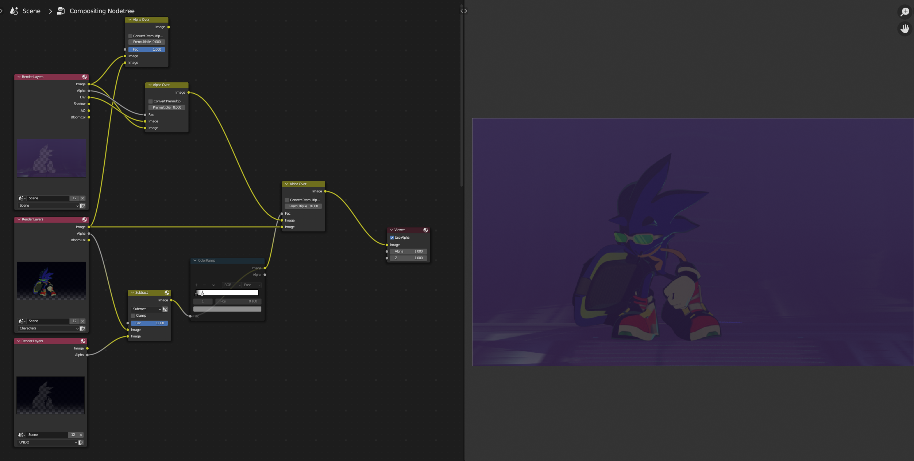Open the RGB color mode dropdown in ColorRamp
Image resolution: width=914 pixels, height=461 pixels.
[x=232, y=285]
